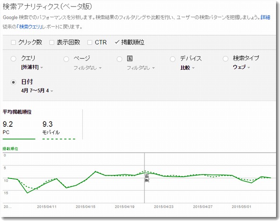Click the PC 9.2 average position metric
This screenshot has width=280, height=221.
tap(19, 130)
